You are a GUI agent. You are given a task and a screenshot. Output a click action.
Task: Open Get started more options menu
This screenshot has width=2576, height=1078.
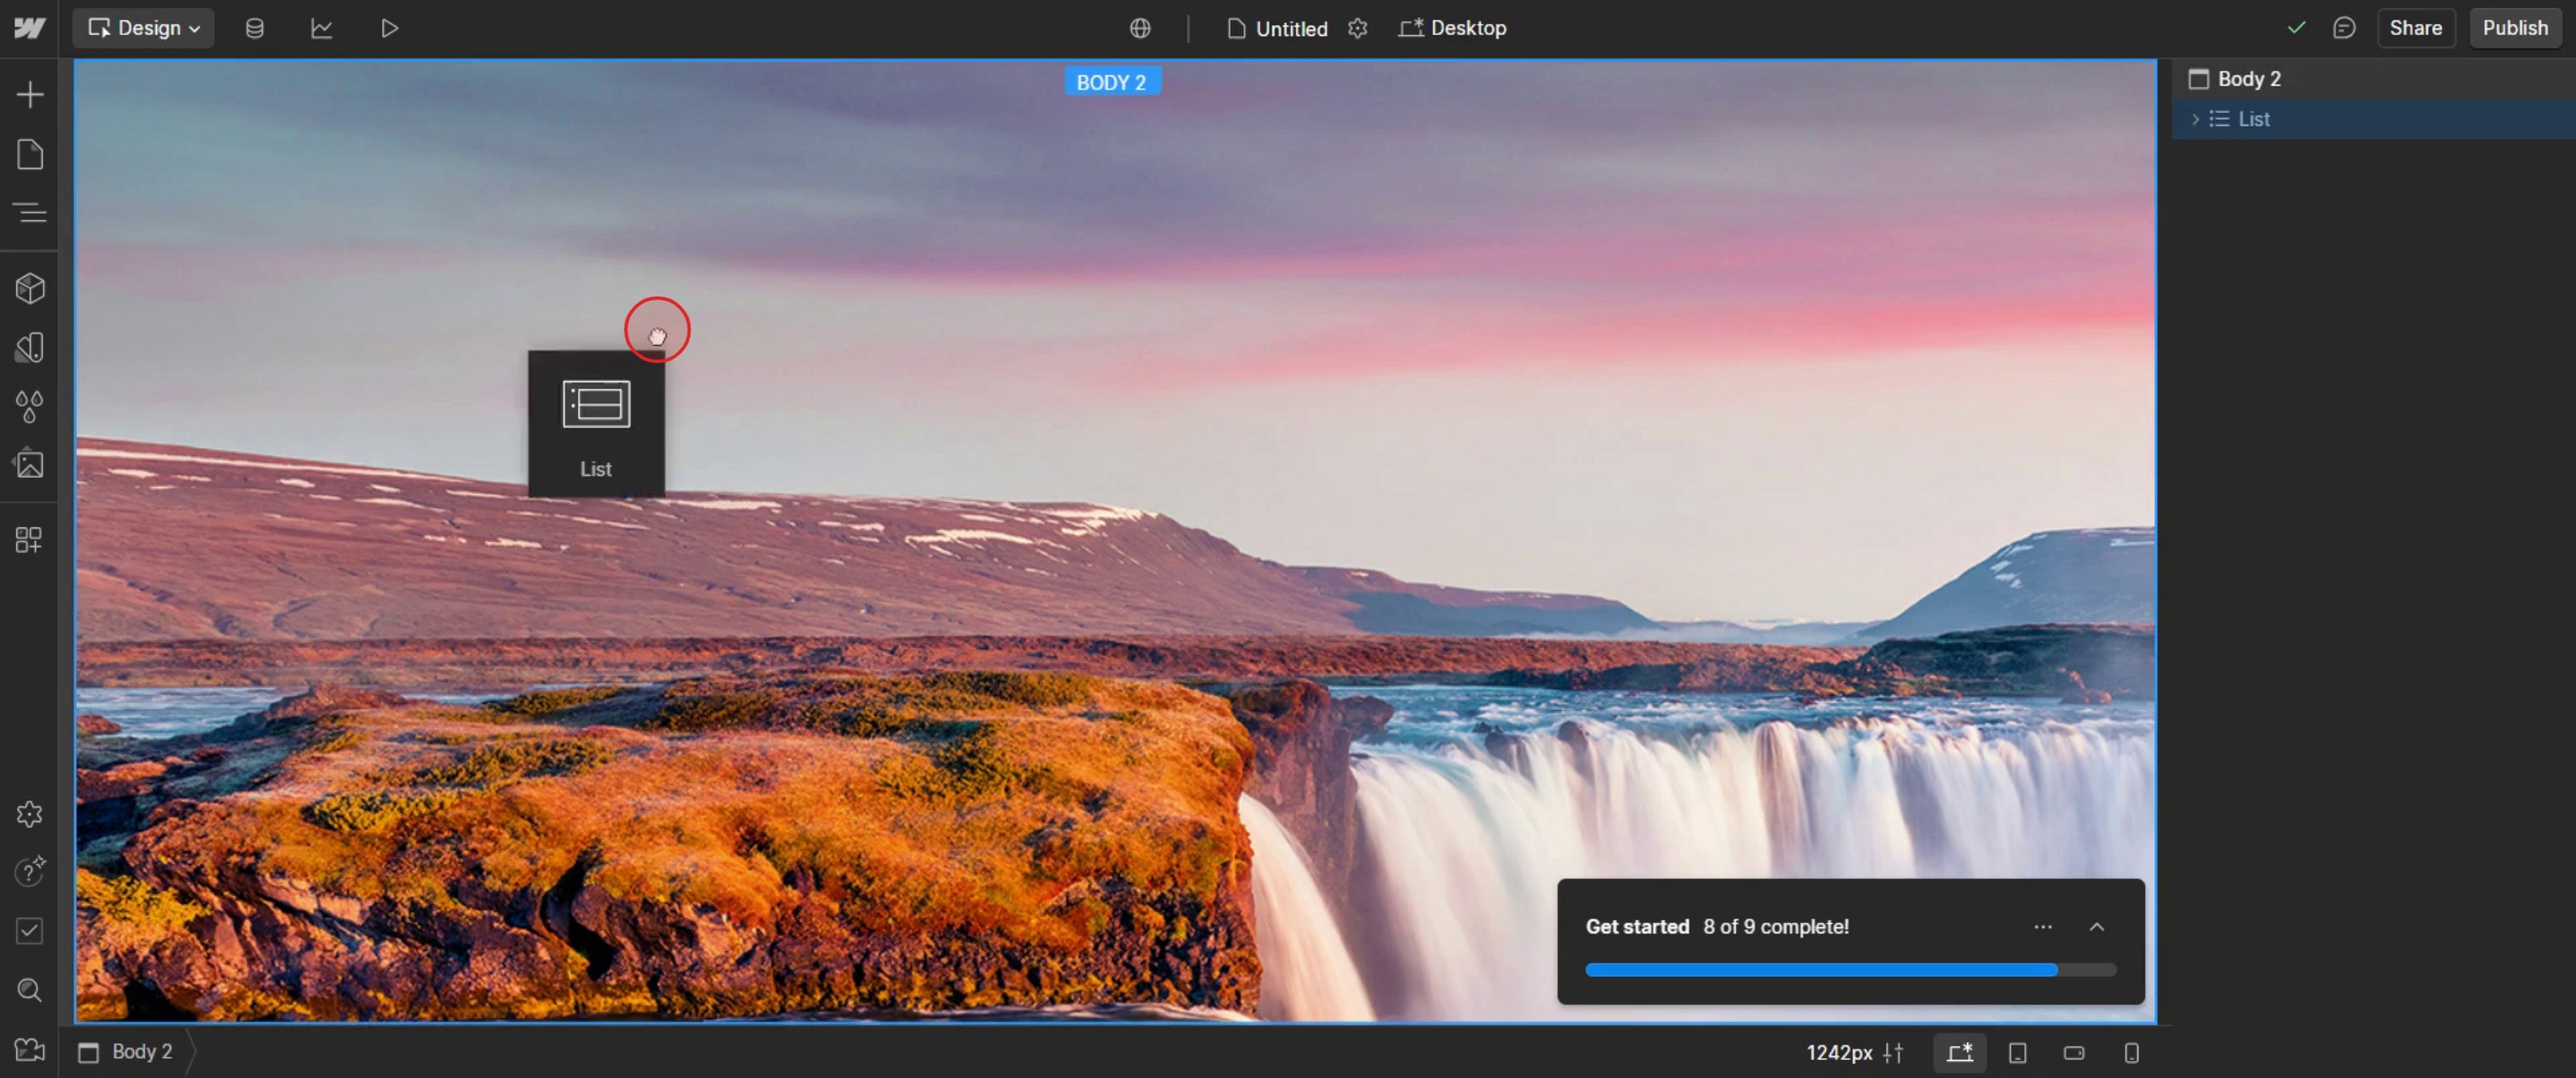[x=2043, y=927]
